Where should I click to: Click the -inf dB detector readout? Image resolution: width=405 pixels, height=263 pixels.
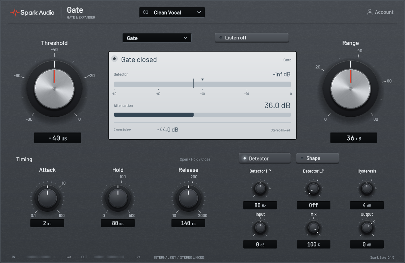coord(281,75)
